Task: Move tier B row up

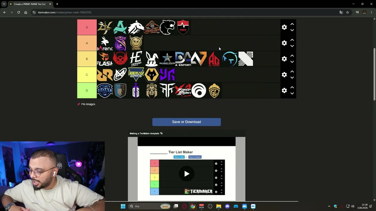Action: click(x=292, y=56)
